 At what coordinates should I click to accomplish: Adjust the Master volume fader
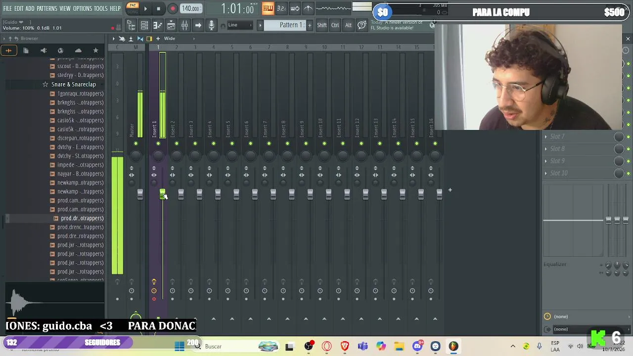tap(140, 194)
